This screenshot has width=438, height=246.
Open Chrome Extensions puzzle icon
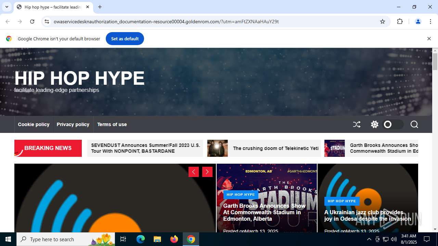coord(400,22)
